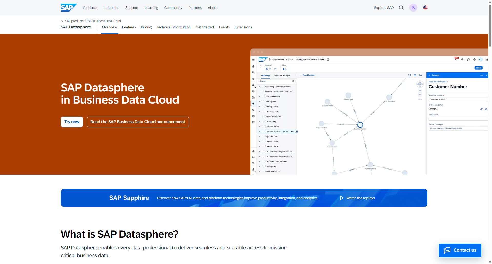Viewport: 492px width, 264px height.
Task: Click the save icon in the General toolbar
Action: pyautogui.click(x=267, y=69)
